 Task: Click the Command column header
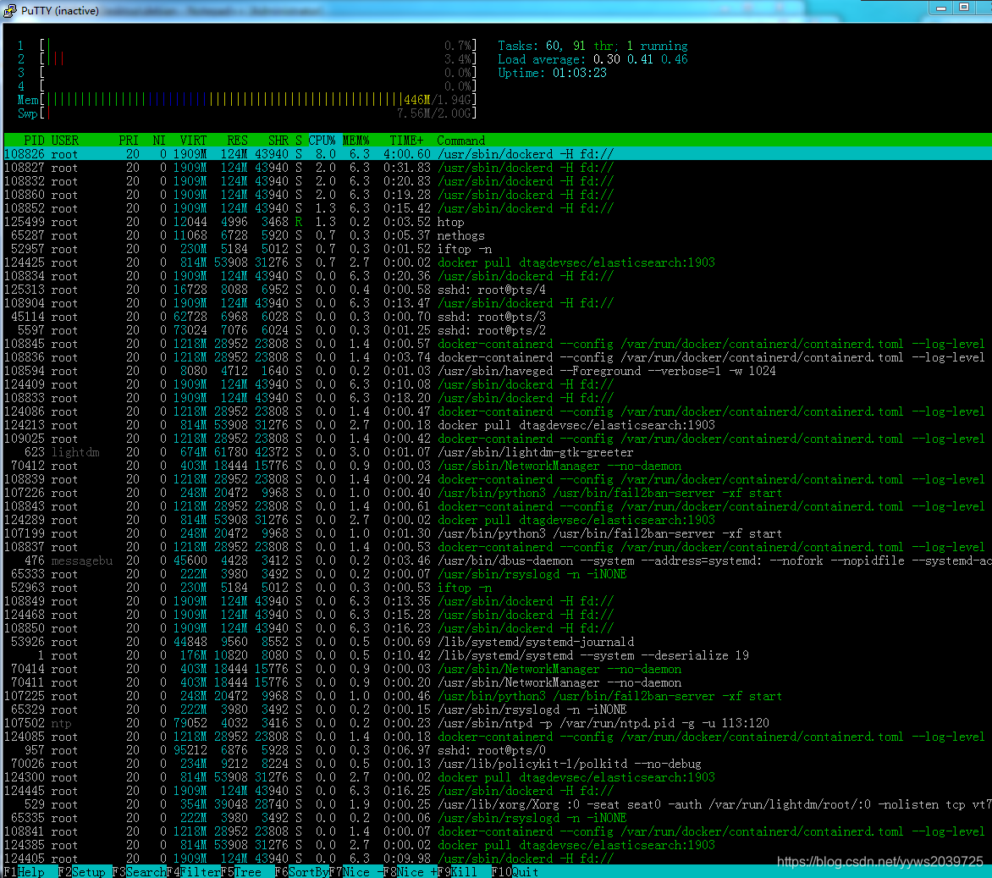tap(460, 141)
